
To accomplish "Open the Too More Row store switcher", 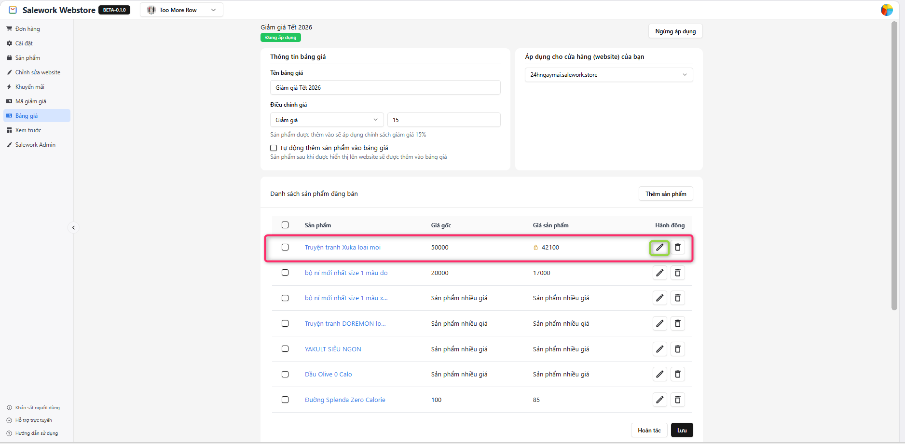I will pos(181,10).
